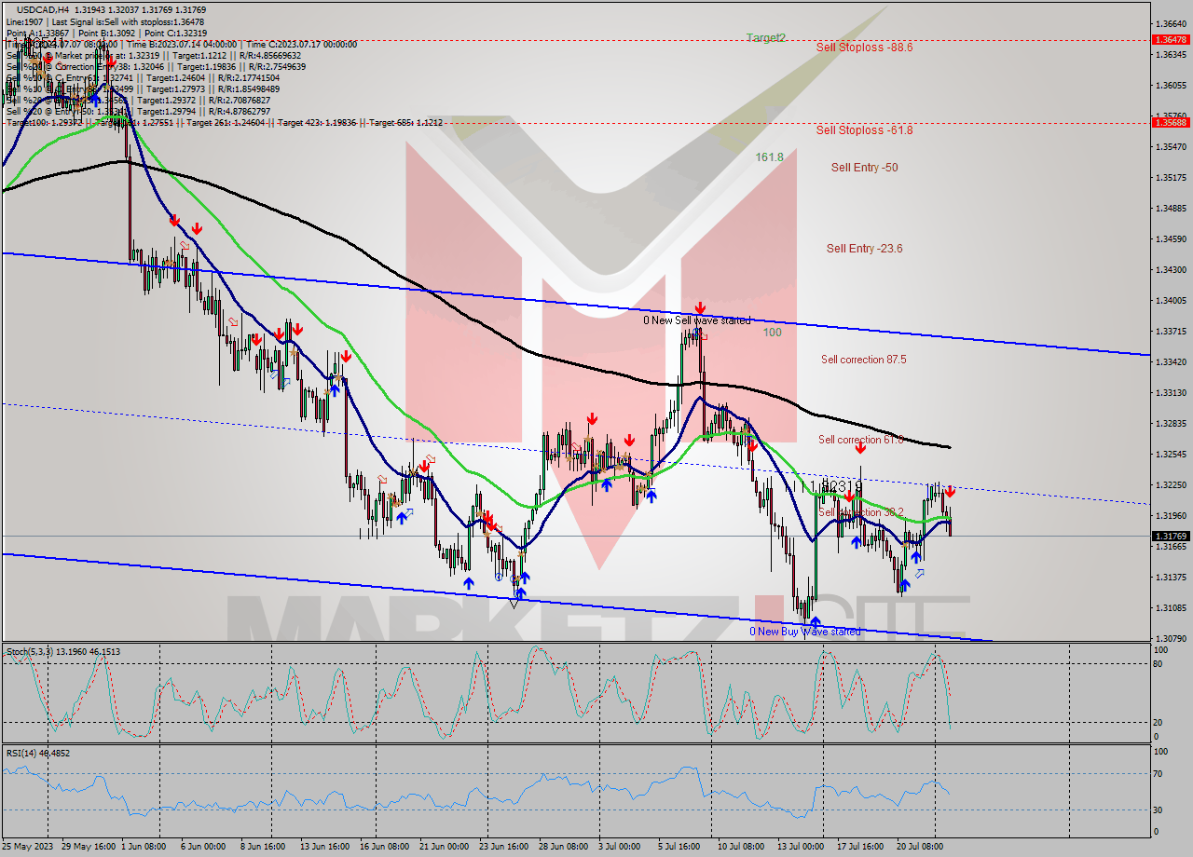Click the green 161.8 Fibonacci label
Image resolution: width=1193 pixels, height=857 pixels.
click(x=769, y=157)
